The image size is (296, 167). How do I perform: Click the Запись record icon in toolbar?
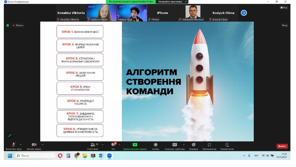click(x=156, y=145)
